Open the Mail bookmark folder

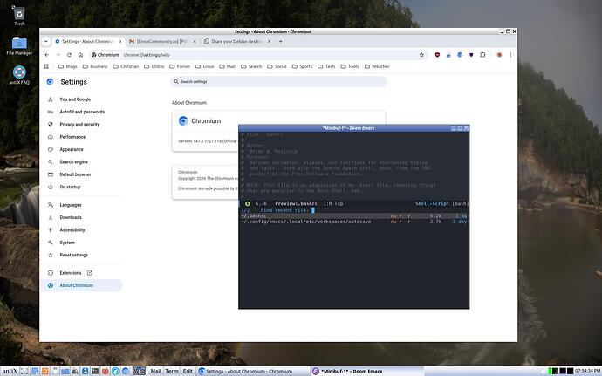point(228,66)
